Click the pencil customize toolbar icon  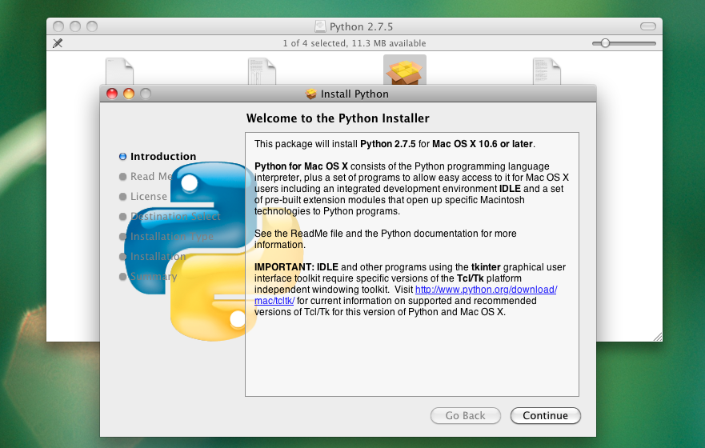58,43
